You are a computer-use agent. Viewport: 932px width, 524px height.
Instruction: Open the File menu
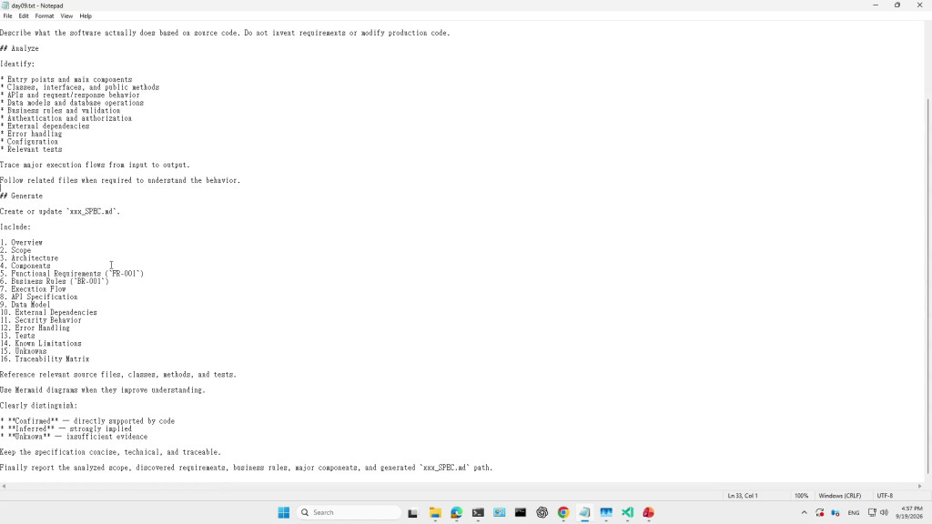pos(7,16)
